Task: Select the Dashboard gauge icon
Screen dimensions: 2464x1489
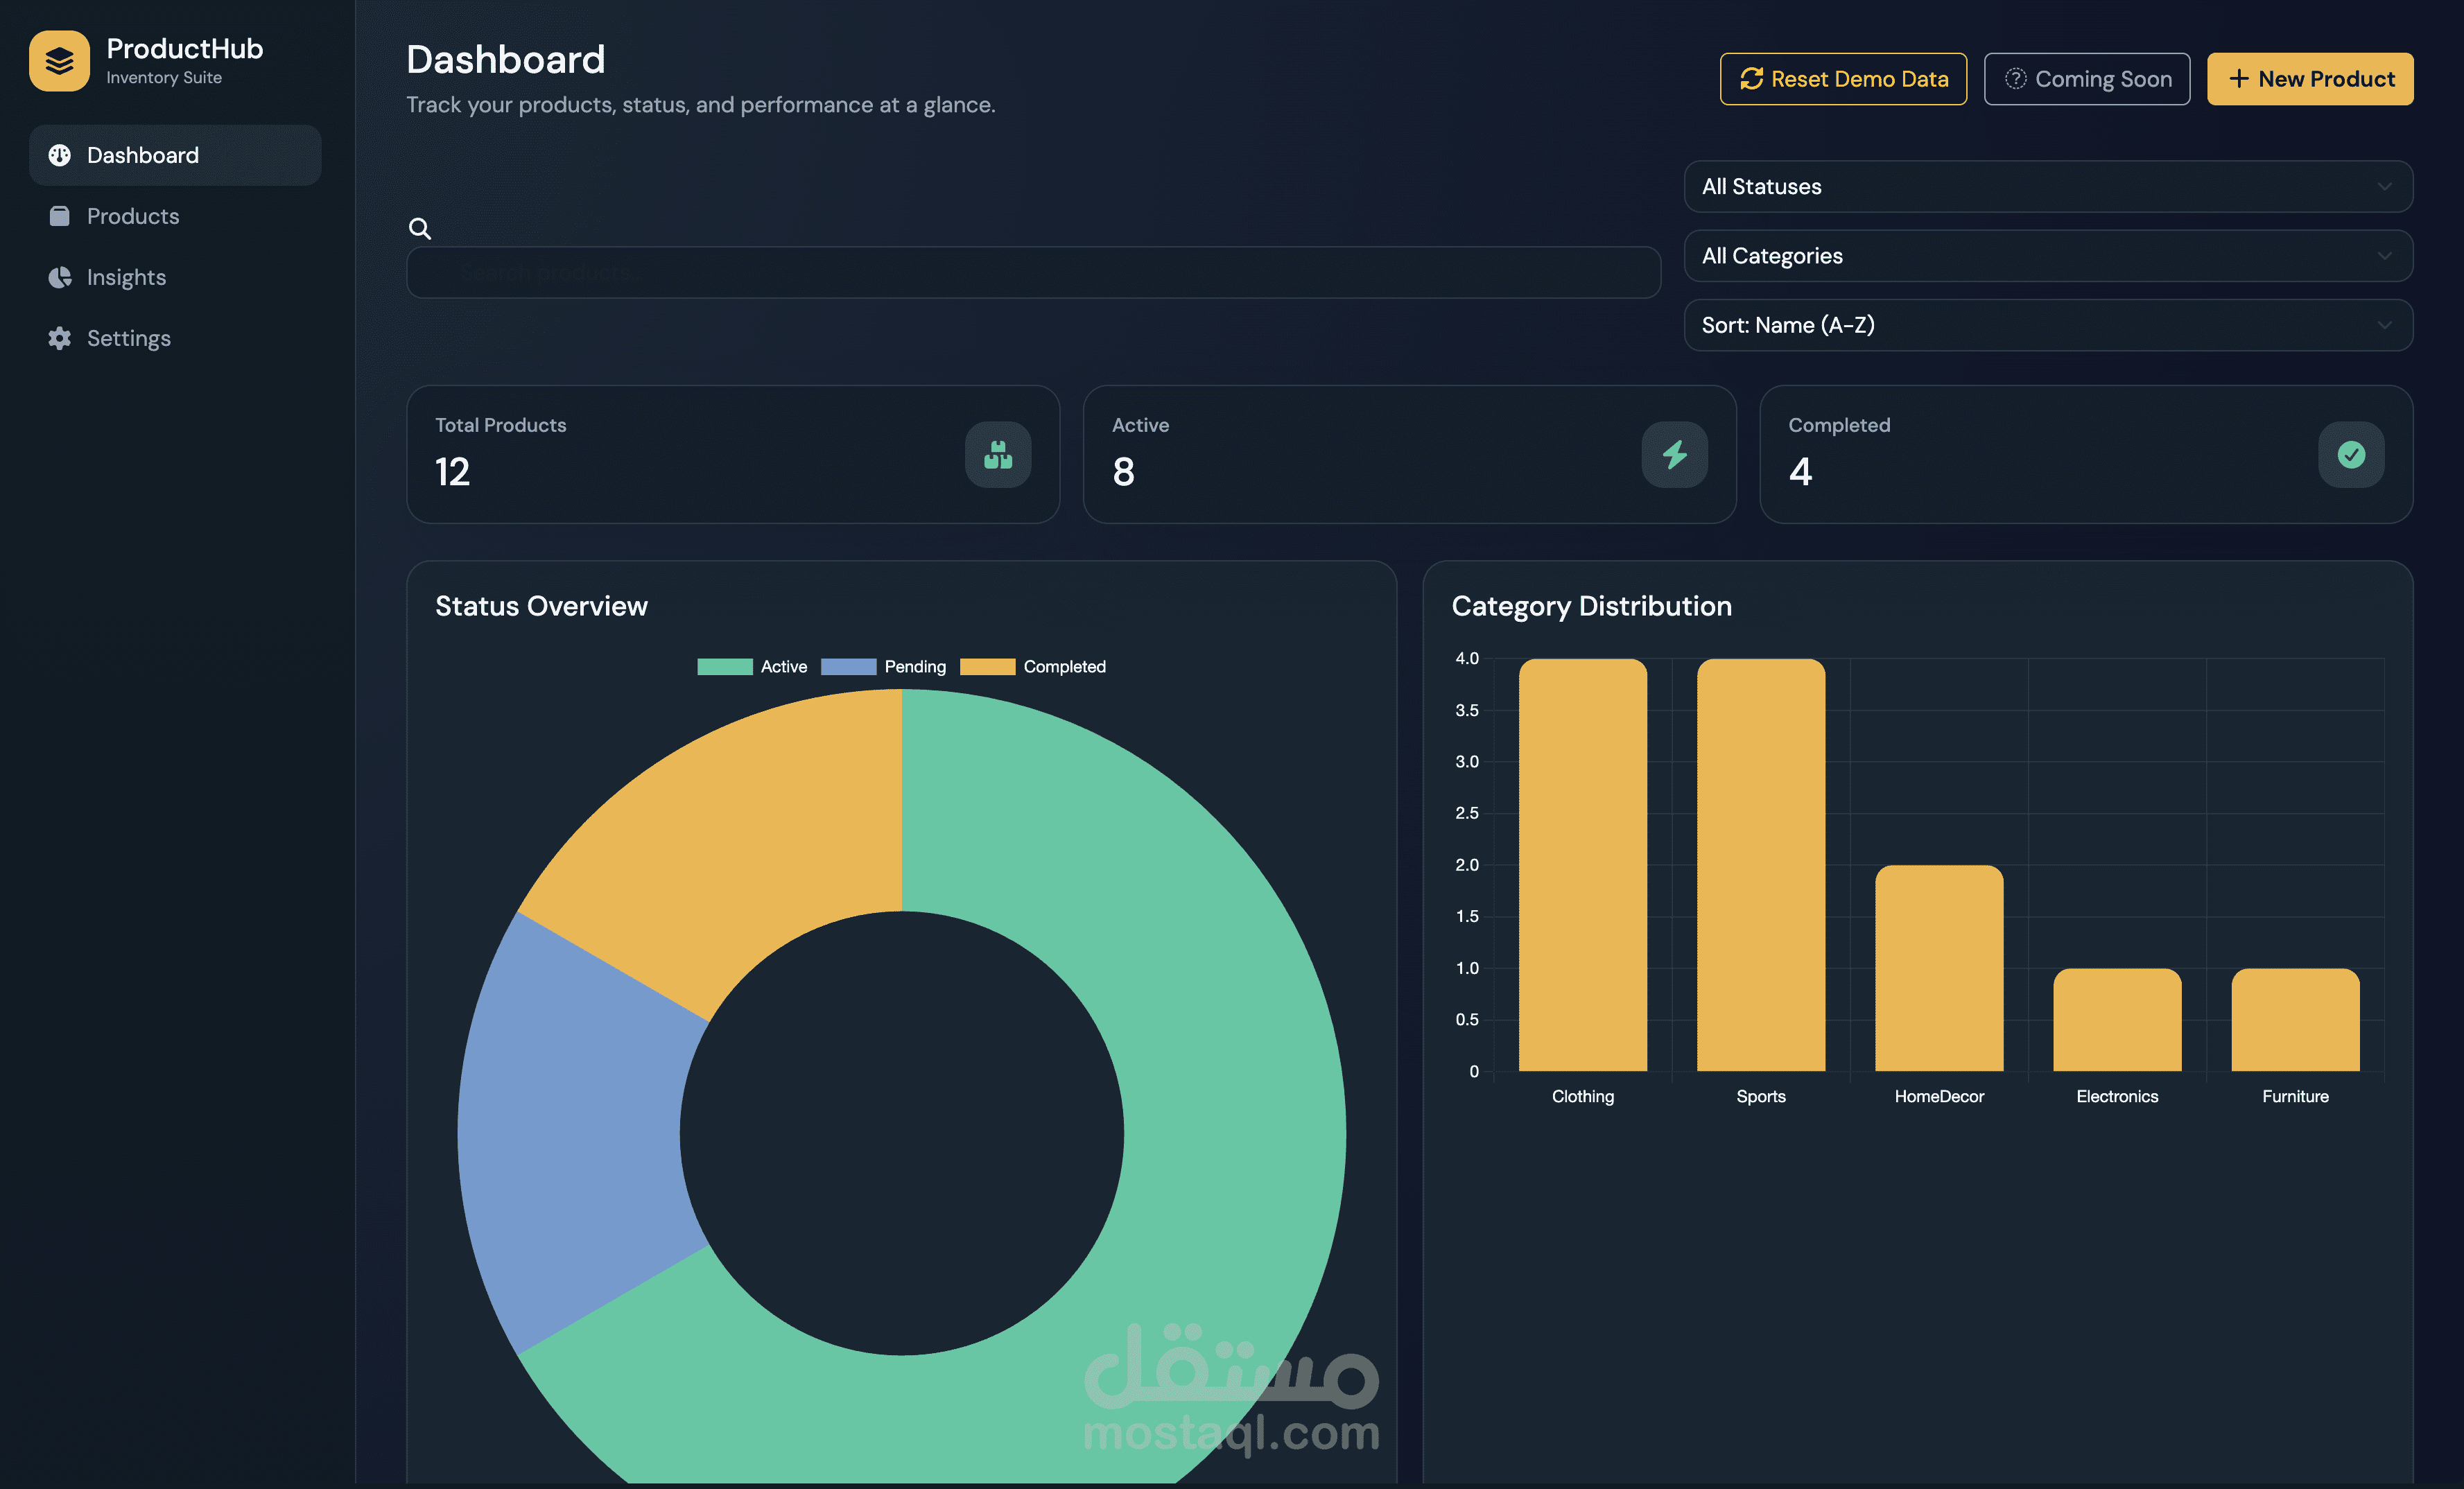Action: click(x=60, y=155)
